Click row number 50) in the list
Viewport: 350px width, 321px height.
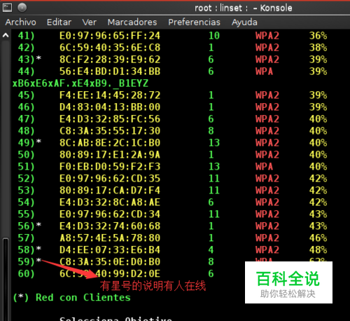[26, 155]
